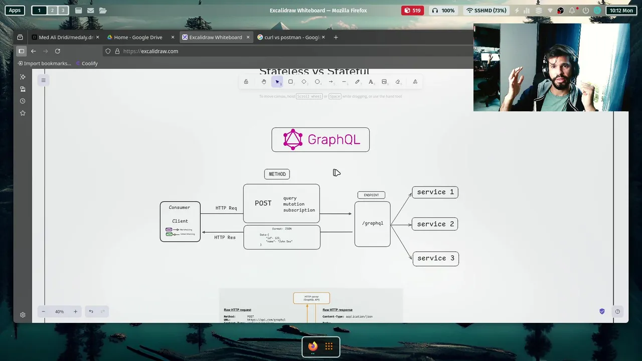Select the POST text in diagram
This screenshot has height=361, width=642.
(263, 203)
